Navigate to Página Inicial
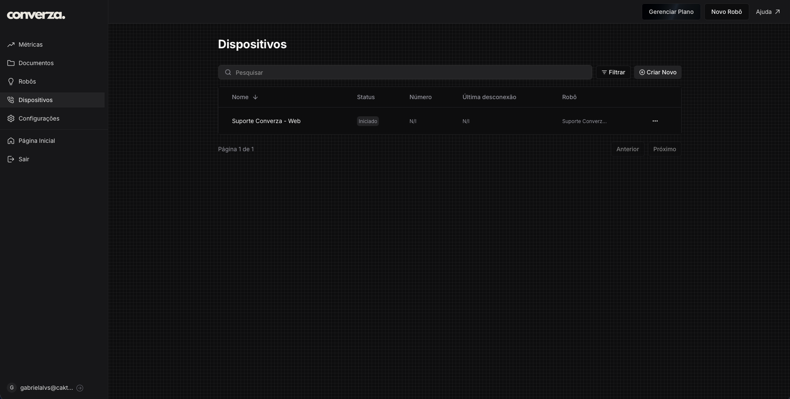Viewport: 790px width, 399px height. 52,141
